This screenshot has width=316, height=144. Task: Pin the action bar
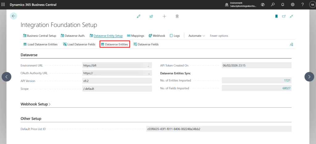tap(291, 44)
